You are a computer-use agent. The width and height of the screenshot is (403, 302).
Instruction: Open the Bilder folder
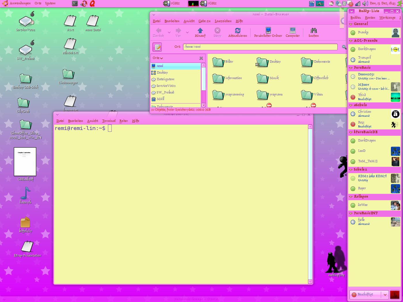click(x=218, y=62)
